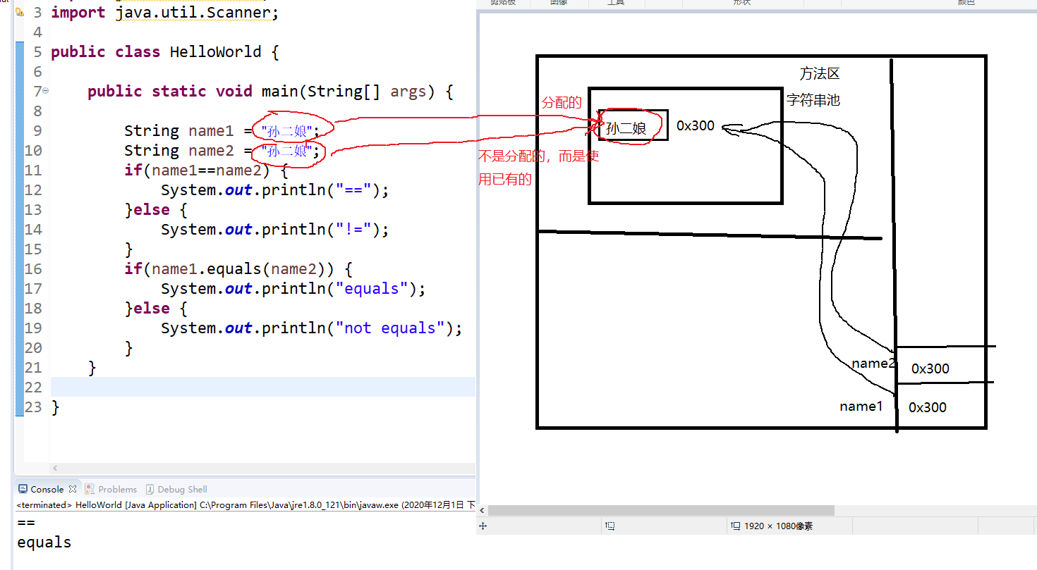
Task: Click the "String name2" declaration on line 10
Action: [179, 151]
